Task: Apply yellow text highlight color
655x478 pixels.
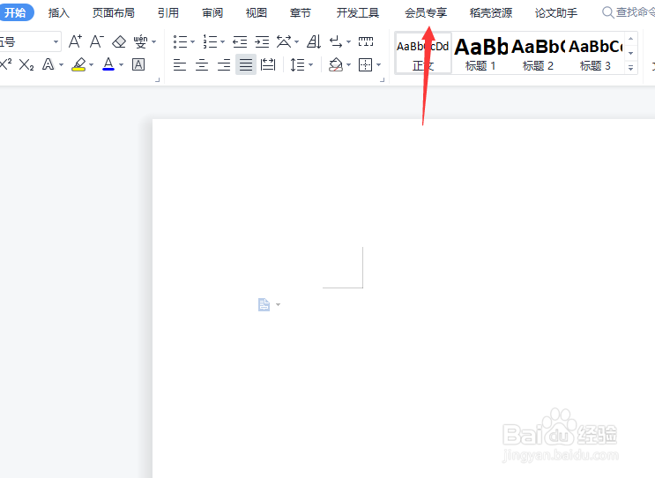Action: (x=78, y=64)
